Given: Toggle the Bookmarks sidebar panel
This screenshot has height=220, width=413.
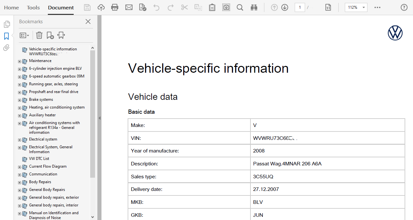Looking at the screenshot, I should 6,36.
